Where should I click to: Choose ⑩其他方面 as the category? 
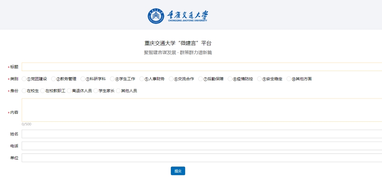point(289,79)
